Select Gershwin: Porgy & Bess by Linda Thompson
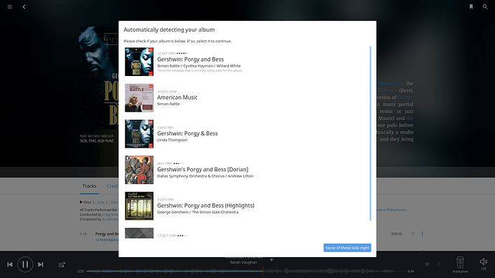 pyautogui.click(x=247, y=134)
